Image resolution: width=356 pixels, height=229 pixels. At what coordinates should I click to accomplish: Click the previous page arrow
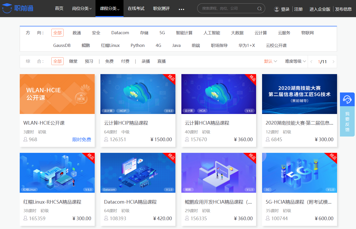click(x=311, y=61)
